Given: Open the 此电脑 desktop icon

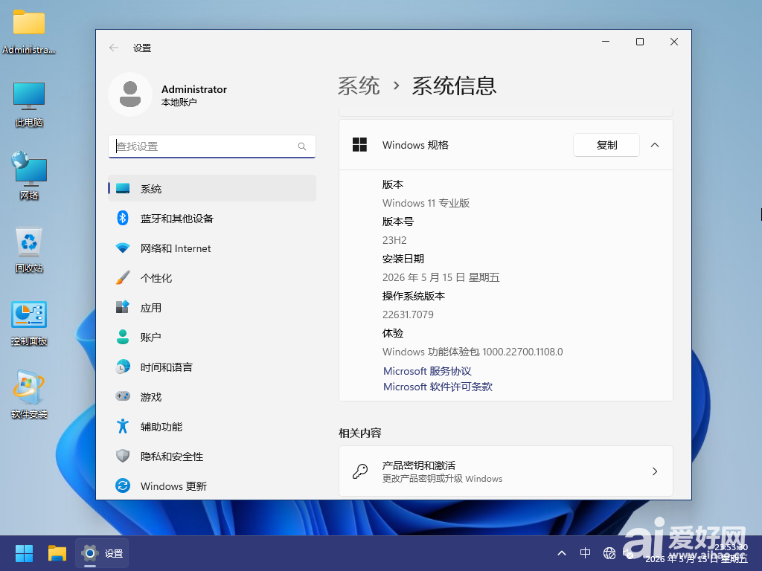Looking at the screenshot, I should 29,104.
